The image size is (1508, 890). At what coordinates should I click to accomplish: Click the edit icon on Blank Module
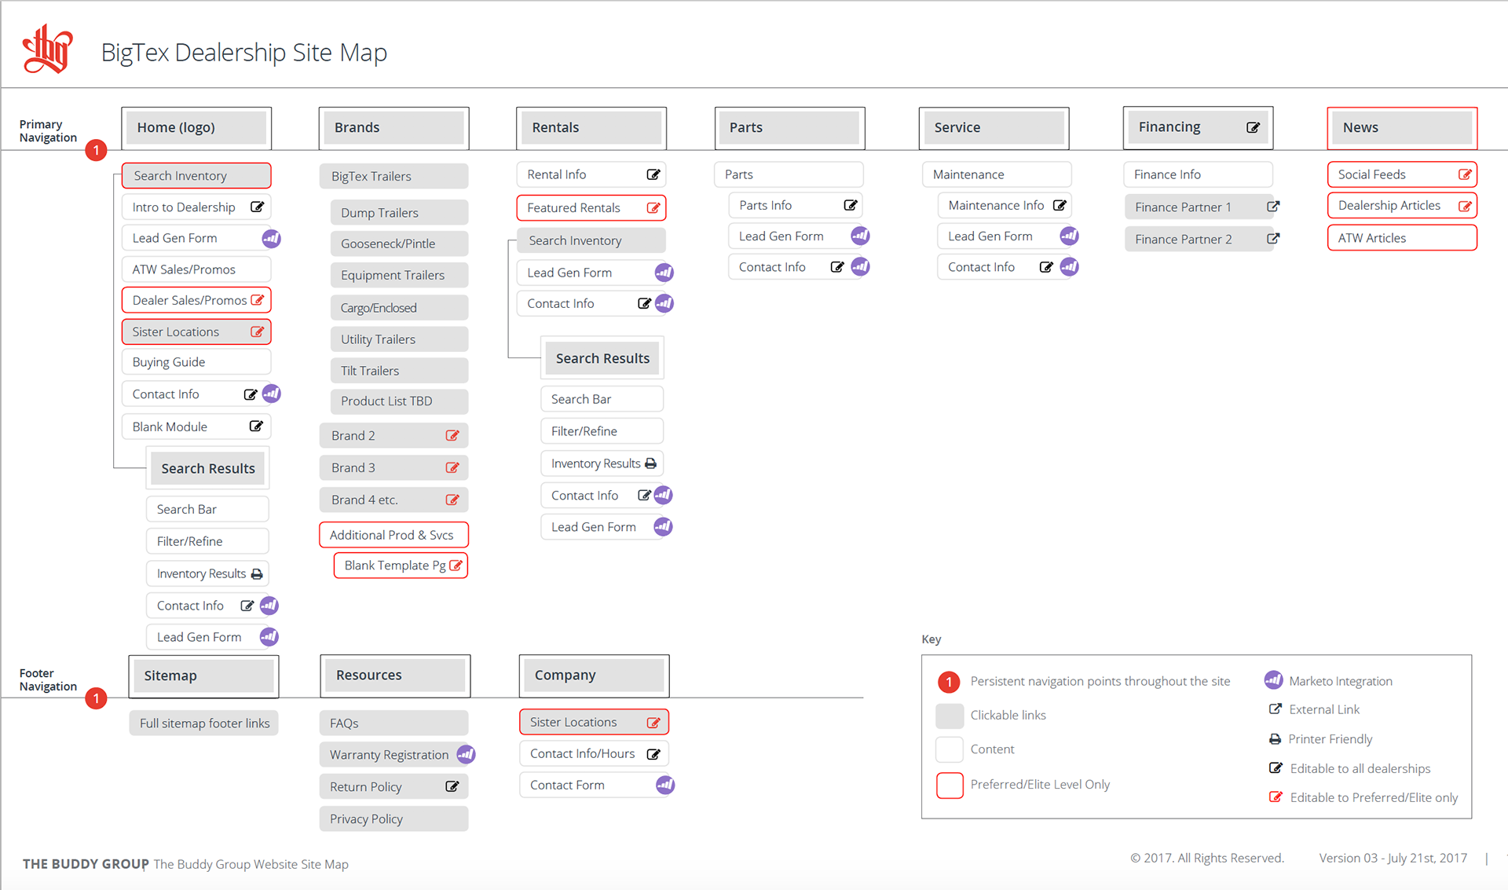[256, 427]
